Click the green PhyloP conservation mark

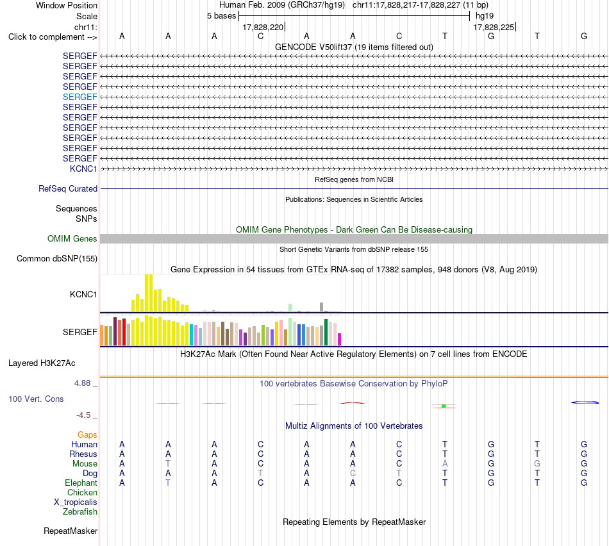coord(444,406)
